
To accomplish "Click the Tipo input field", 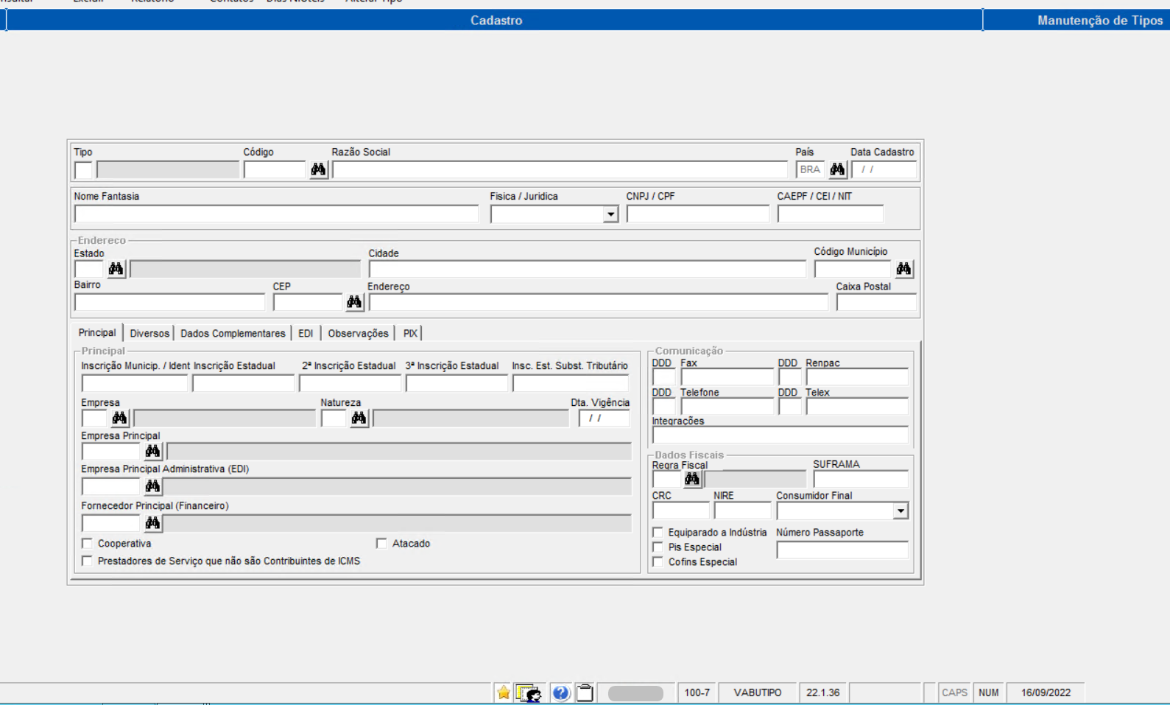I will click(x=83, y=170).
